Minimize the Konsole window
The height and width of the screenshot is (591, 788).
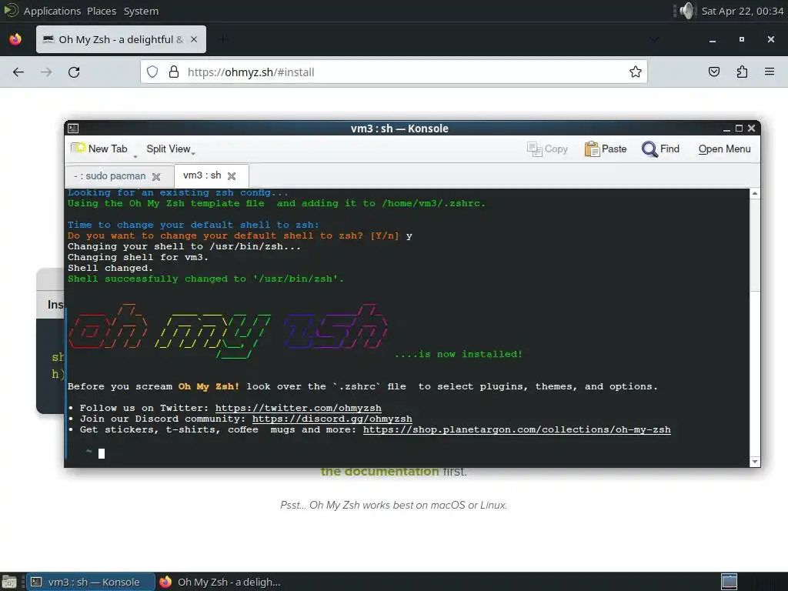tap(726, 129)
